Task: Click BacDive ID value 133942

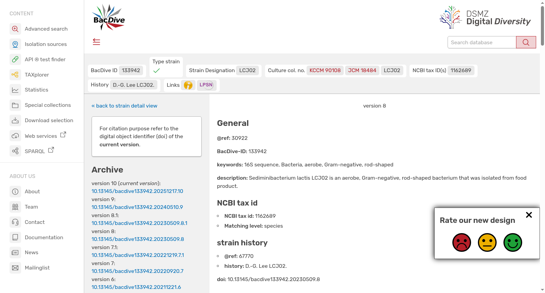Action: point(131,70)
